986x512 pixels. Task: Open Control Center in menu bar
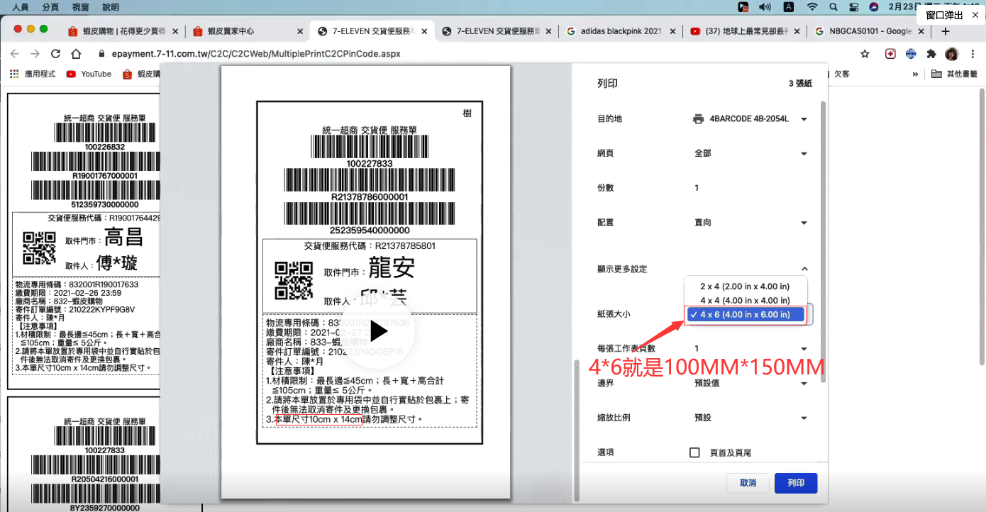(854, 6)
